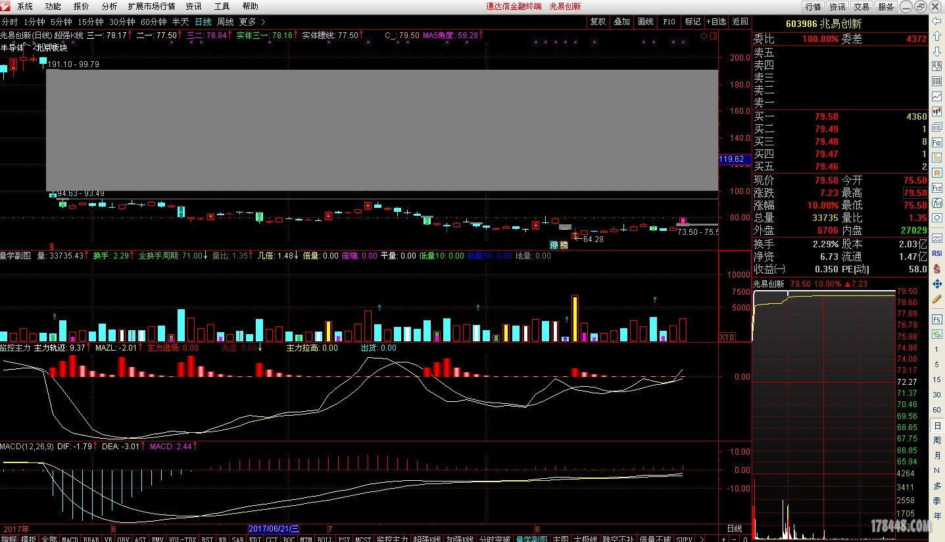Click the 模板 tab at bottom left
Image resolution: width=945 pixels, height=542 pixels.
(28, 539)
